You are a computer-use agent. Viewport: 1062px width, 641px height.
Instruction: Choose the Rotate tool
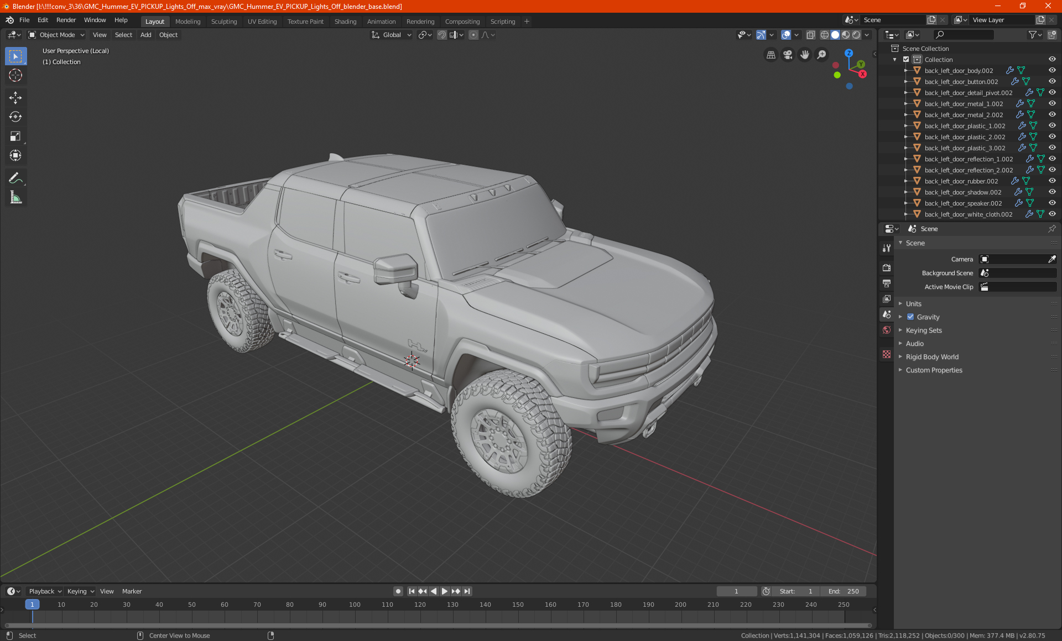click(15, 117)
